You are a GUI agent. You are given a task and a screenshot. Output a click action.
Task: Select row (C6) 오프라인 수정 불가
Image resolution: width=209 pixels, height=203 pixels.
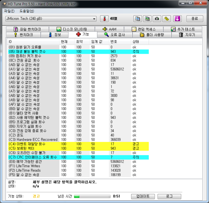pyautogui.click(x=78, y=153)
